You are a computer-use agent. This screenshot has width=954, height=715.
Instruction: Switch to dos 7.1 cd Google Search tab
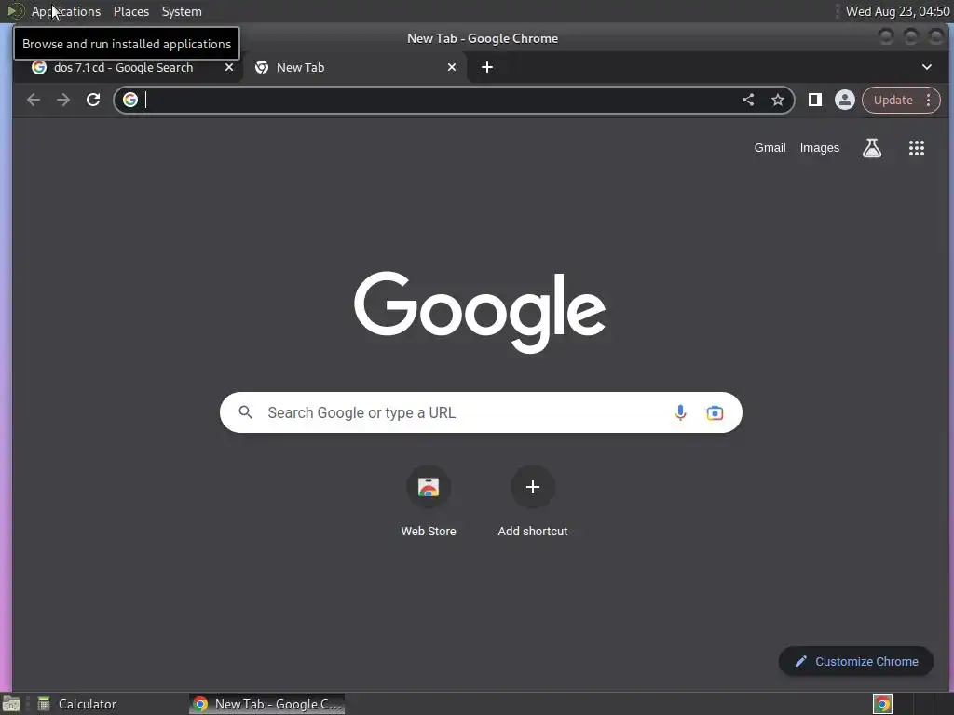124,67
